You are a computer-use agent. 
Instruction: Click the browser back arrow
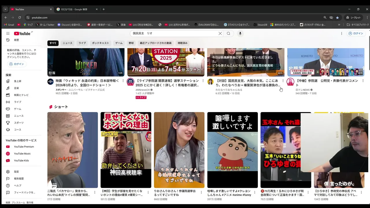[6, 18]
